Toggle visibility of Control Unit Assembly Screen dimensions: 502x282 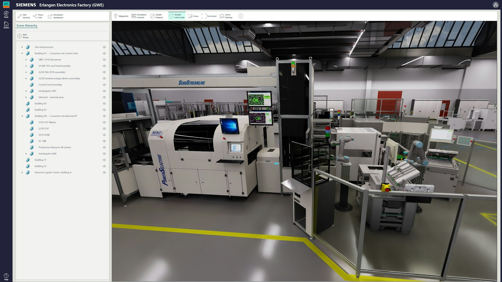click(x=104, y=85)
